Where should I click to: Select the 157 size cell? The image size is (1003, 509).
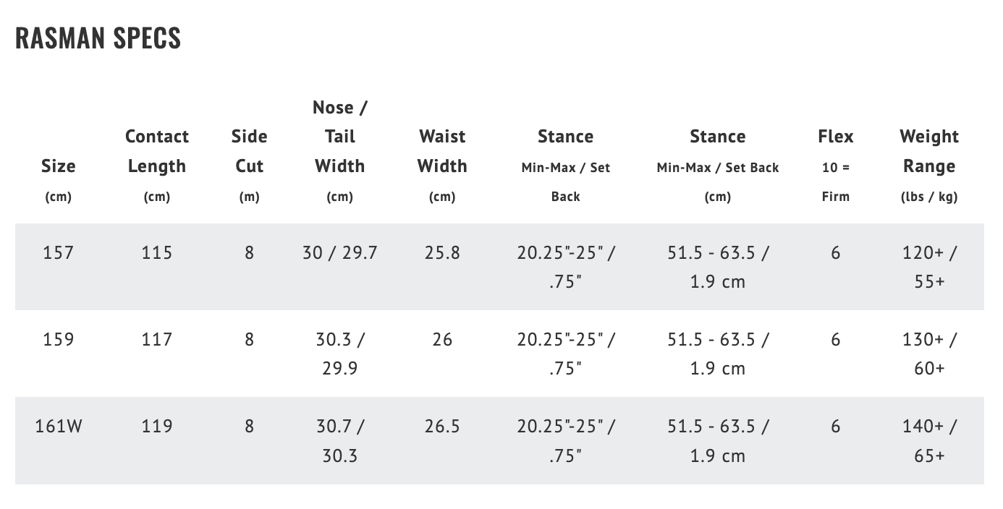(58, 252)
